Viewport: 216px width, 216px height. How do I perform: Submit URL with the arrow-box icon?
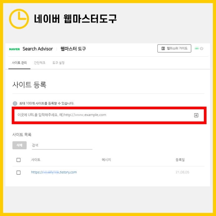point(196,115)
